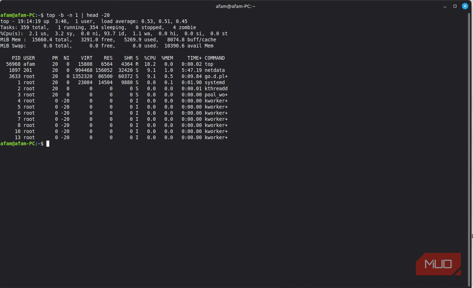Click the 'pool_wo+' command name
The height and width of the screenshot is (288, 473).
[x=216, y=95]
